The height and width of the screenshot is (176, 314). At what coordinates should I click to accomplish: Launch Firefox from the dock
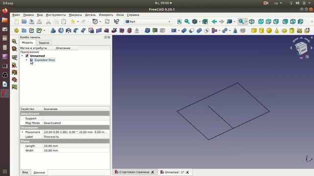(x=5, y=11)
